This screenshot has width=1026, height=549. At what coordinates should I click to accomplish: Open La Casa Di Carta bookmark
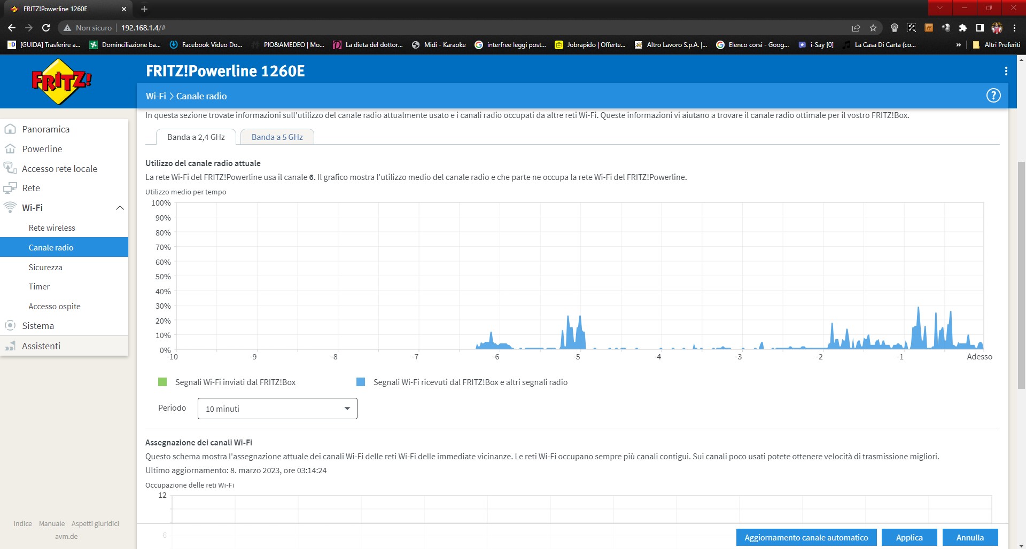pos(879,45)
